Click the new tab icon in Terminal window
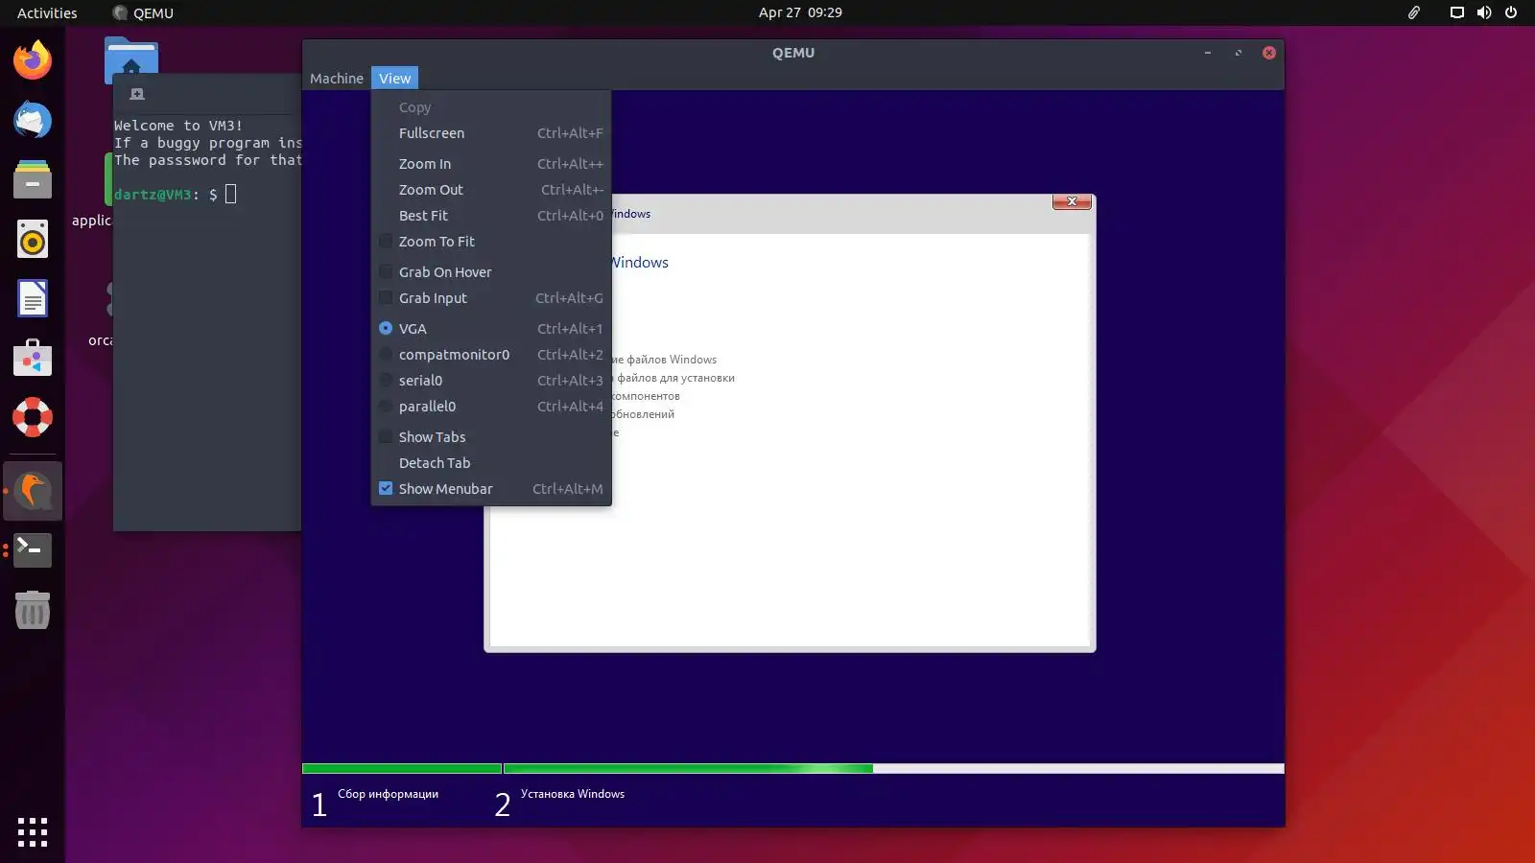 (137, 94)
